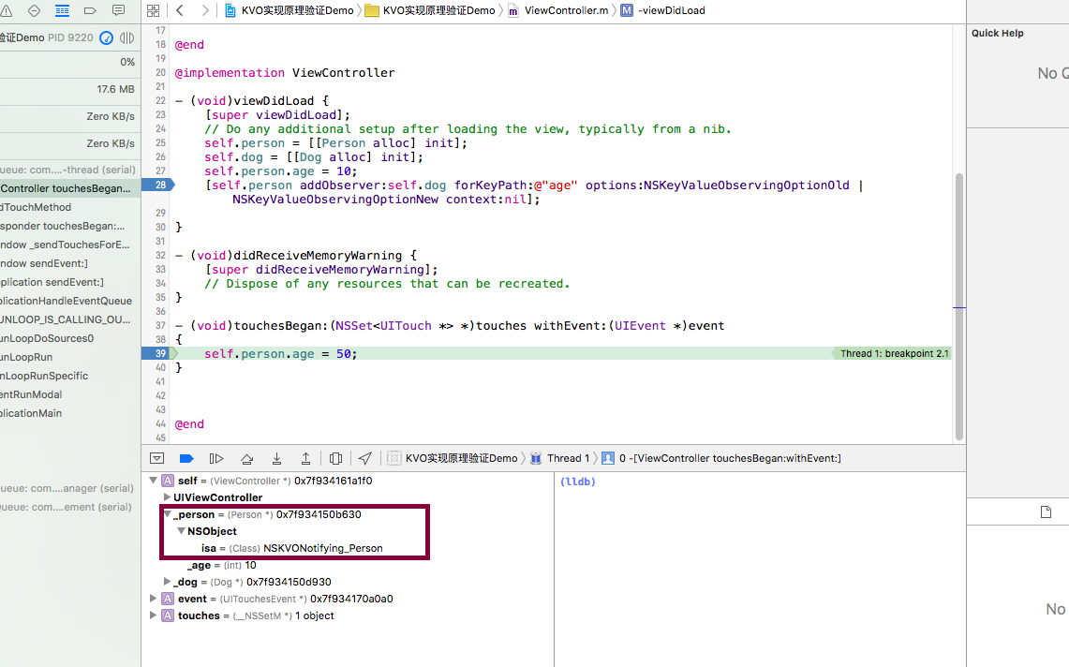
Task: Hide the debug area
Action: point(156,458)
